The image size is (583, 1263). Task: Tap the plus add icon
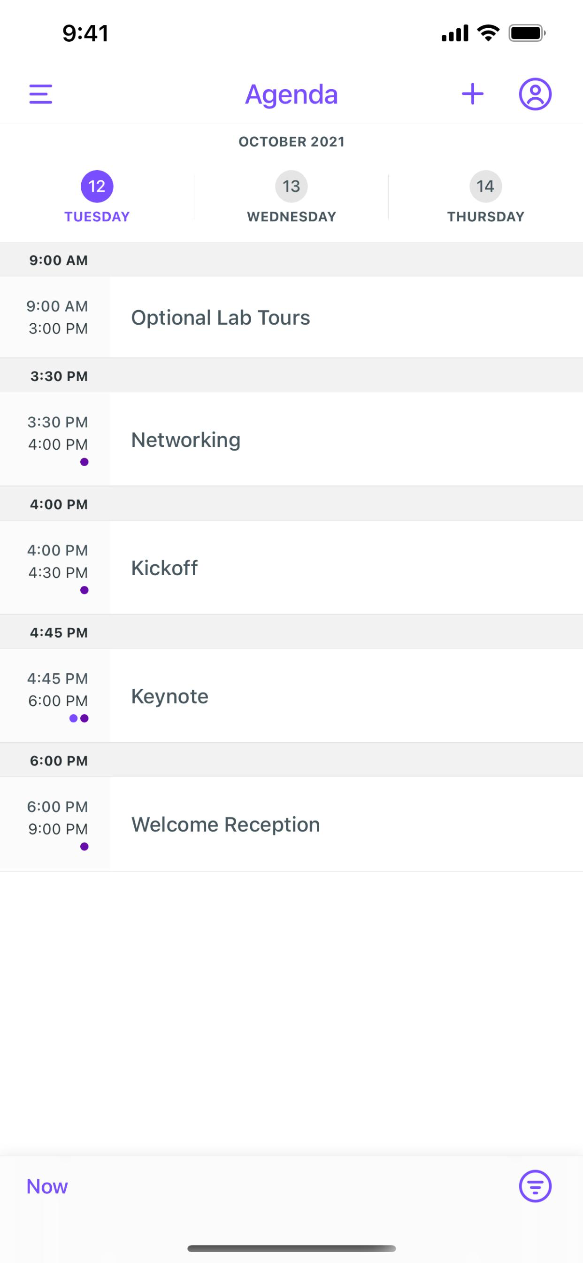(473, 94)
